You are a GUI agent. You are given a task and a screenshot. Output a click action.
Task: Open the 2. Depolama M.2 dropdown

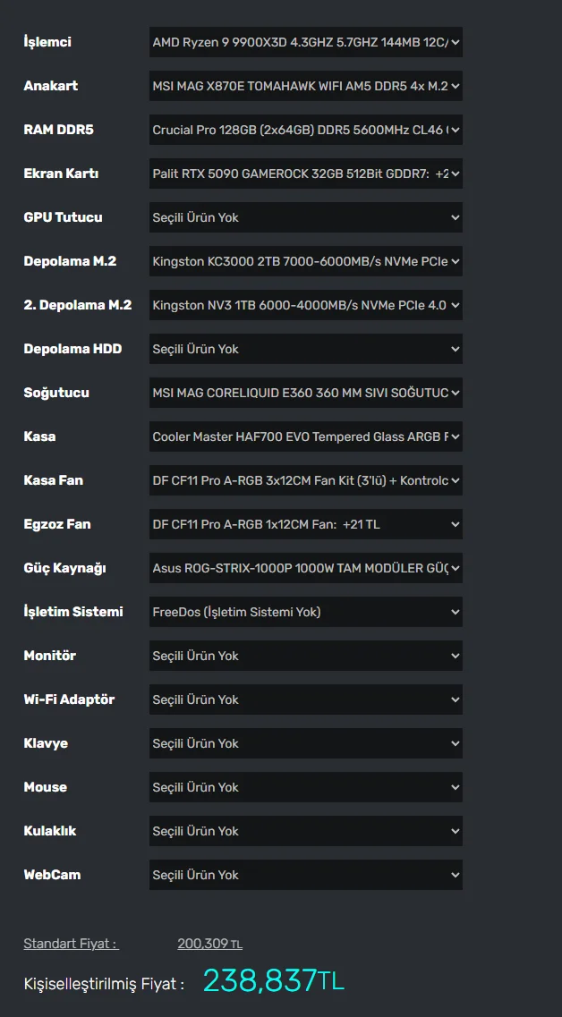(305, 305)
